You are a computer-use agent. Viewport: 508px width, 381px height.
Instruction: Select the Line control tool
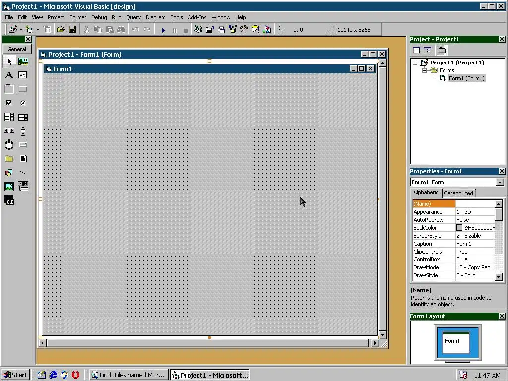23,172
